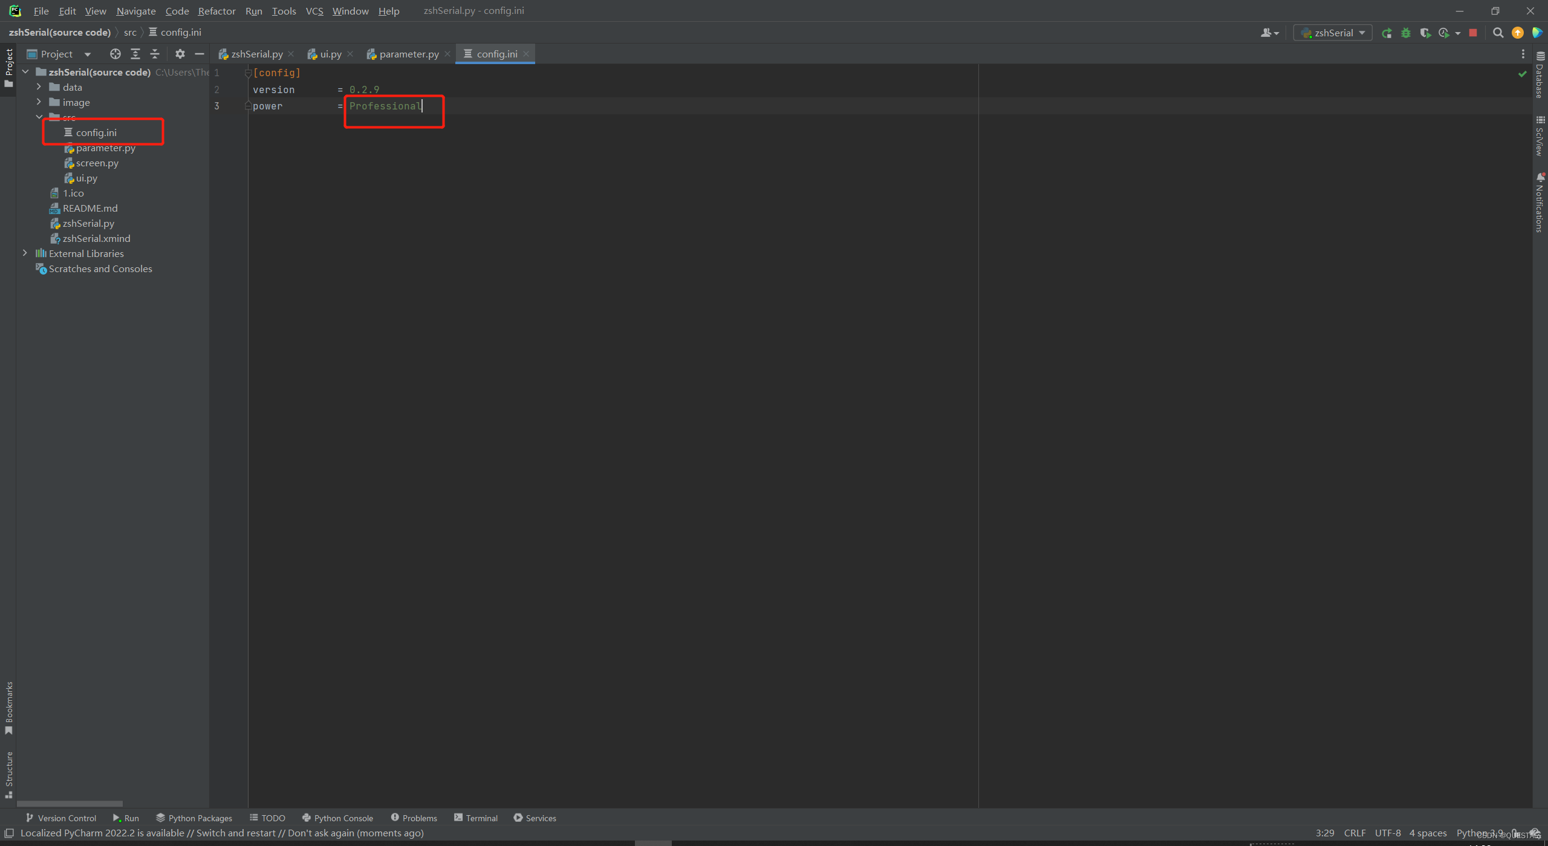Toggle the Bookmarks tool window

8,708
